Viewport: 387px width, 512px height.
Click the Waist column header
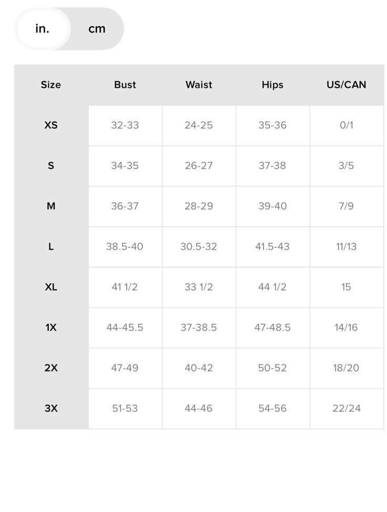(x=199, y=85)
